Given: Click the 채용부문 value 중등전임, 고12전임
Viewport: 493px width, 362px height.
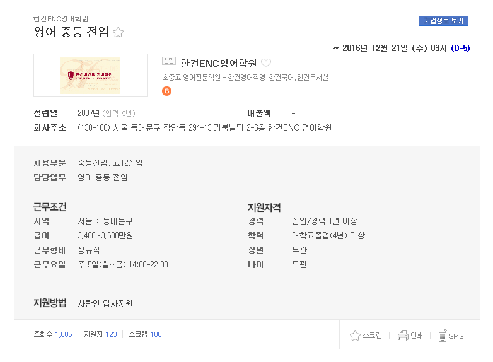Looking at the screenshot, I should pos(110,163).
